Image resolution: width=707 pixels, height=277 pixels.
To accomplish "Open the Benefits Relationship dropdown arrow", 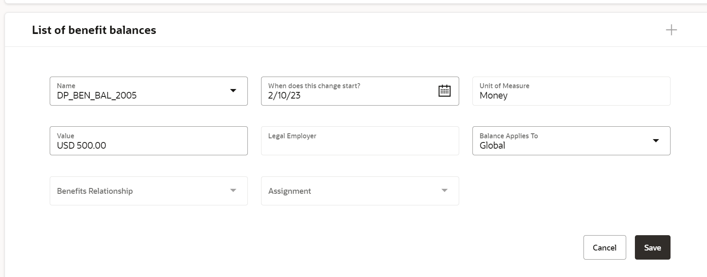I will coord(233,190).
